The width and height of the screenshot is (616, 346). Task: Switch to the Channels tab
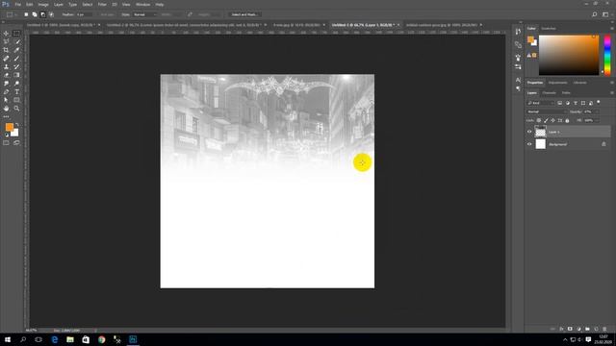549,93
